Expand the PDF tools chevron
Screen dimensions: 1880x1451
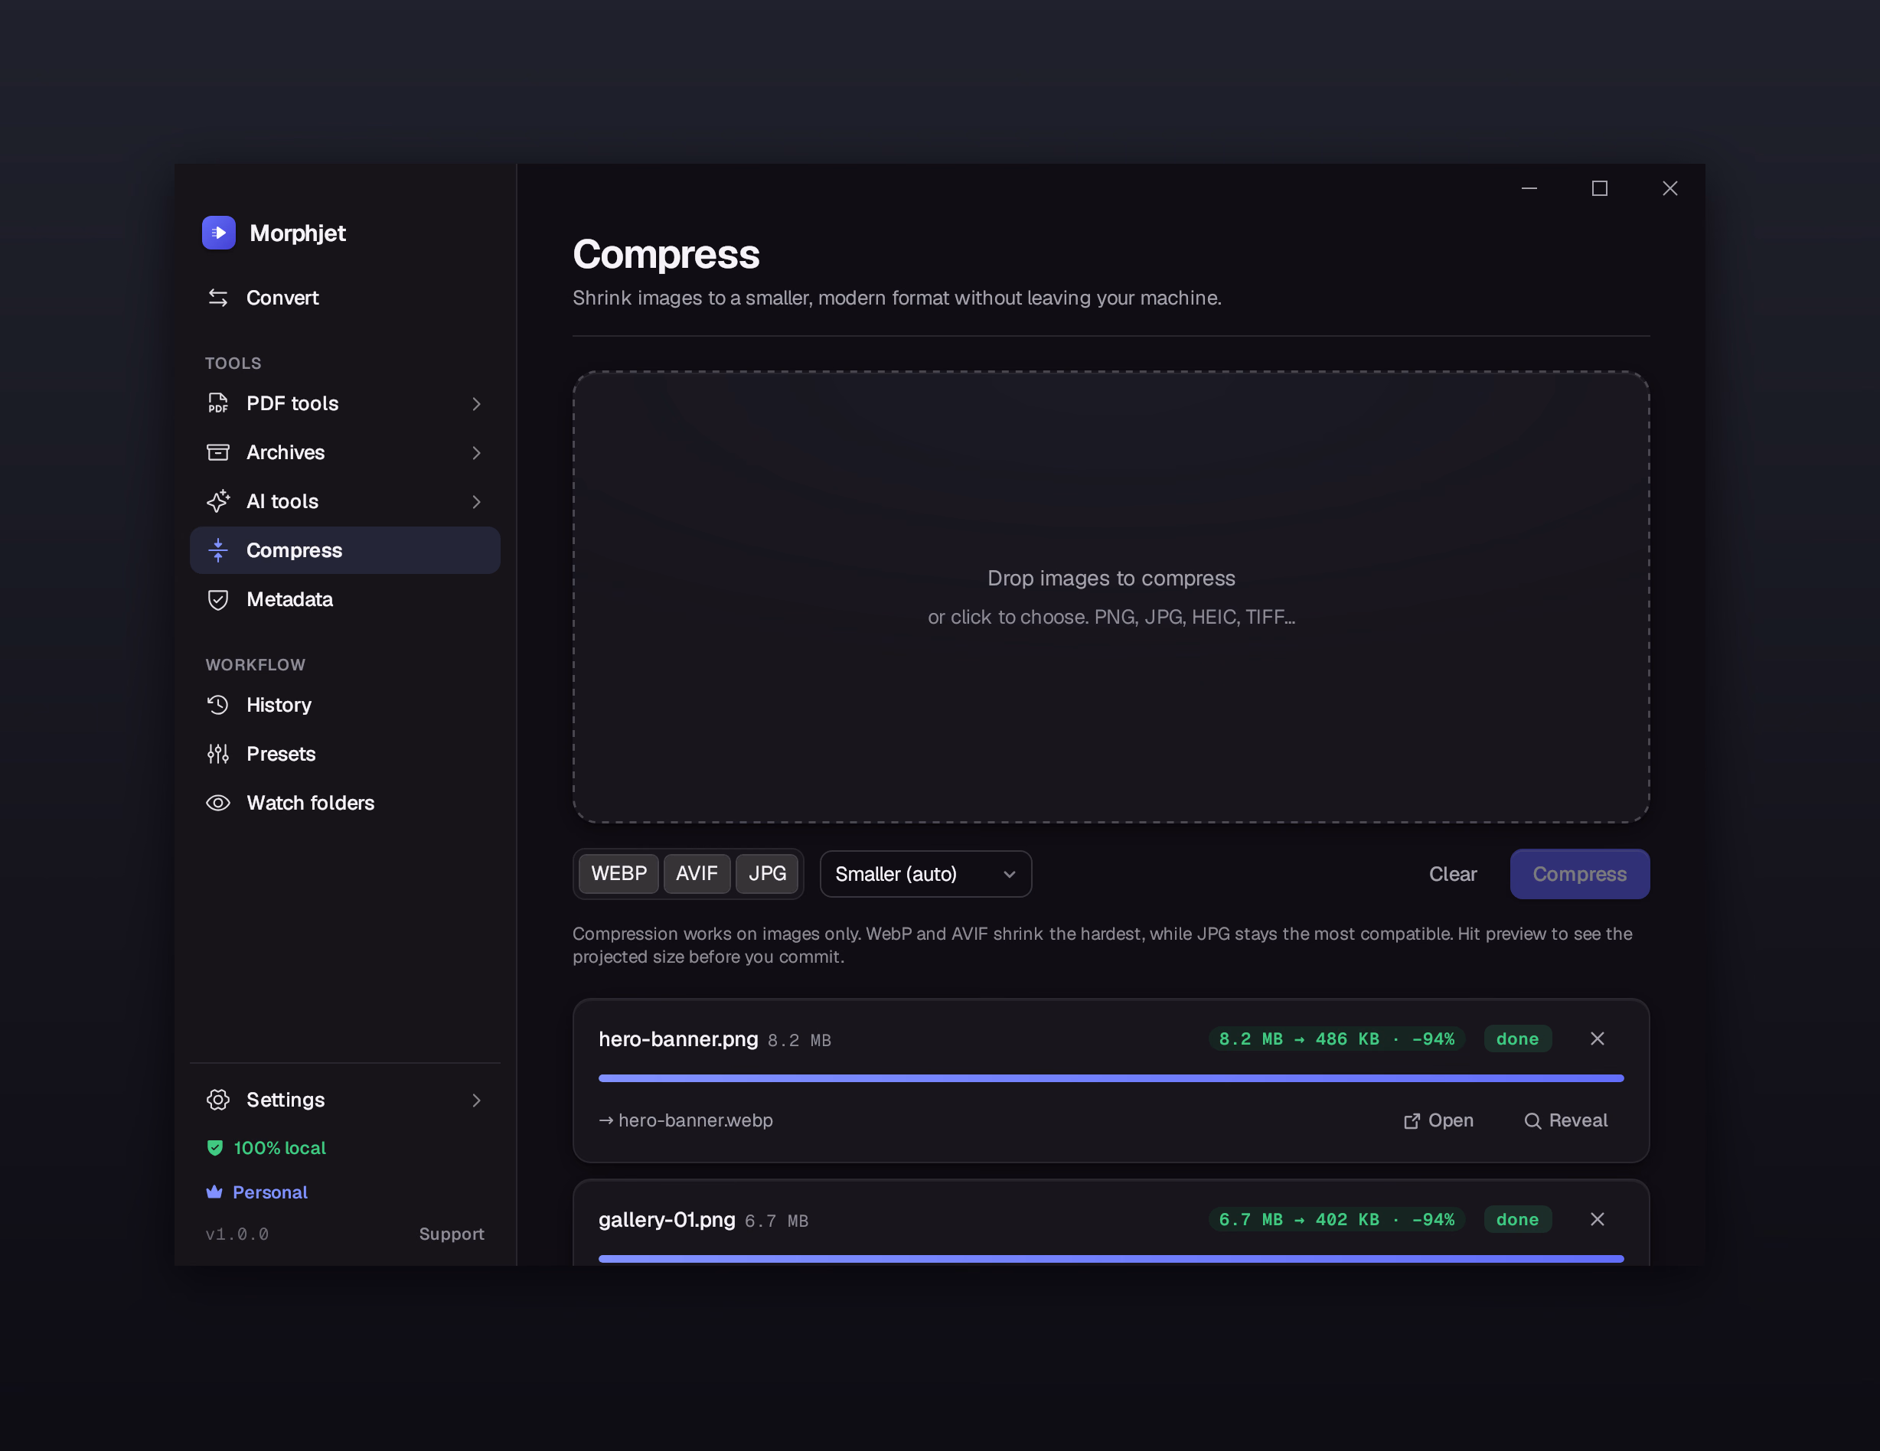click(x=476, y=403)
